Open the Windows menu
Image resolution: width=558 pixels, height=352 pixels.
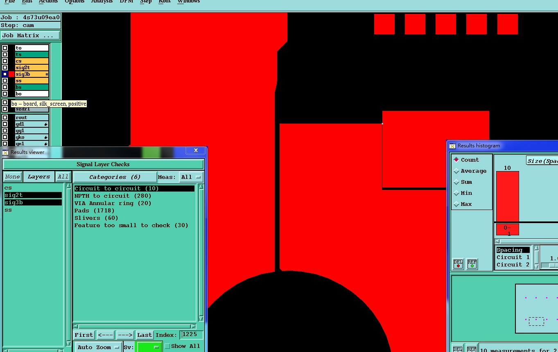coord(189,2)
